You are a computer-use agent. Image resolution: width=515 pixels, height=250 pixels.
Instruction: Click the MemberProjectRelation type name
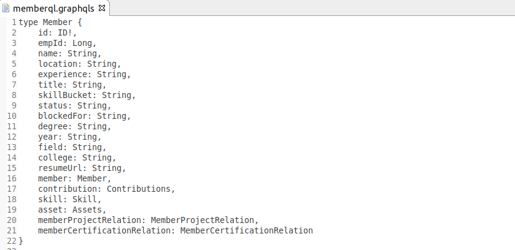pyautogui.click(x=203, y=220)
